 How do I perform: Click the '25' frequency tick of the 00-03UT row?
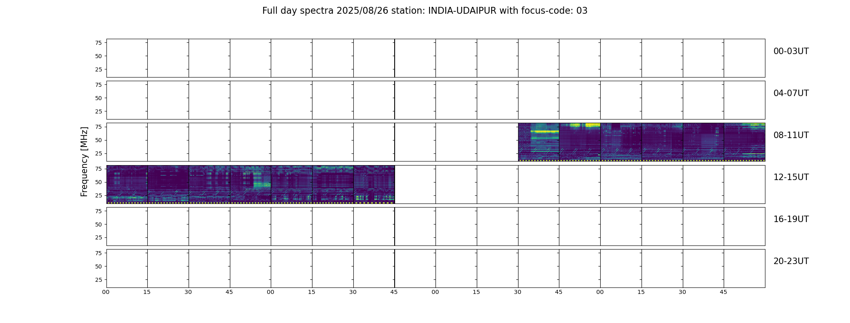coord(98,69)
